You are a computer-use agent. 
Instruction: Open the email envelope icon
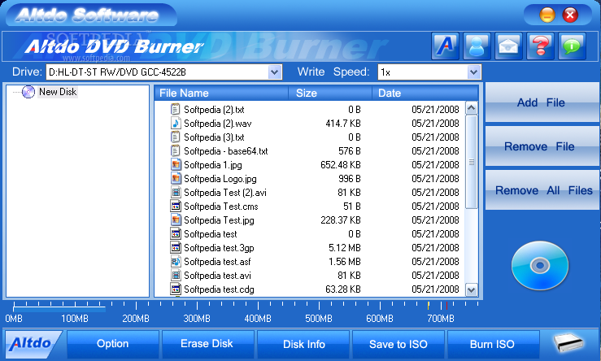coord(508,46)
